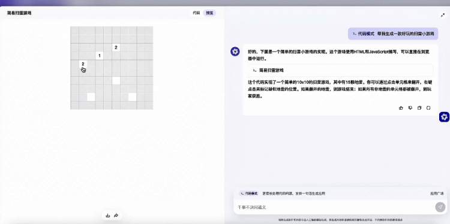Open the 应用广场 link
This screenshot has height=224, width=450.
click(x=437, y=193)
